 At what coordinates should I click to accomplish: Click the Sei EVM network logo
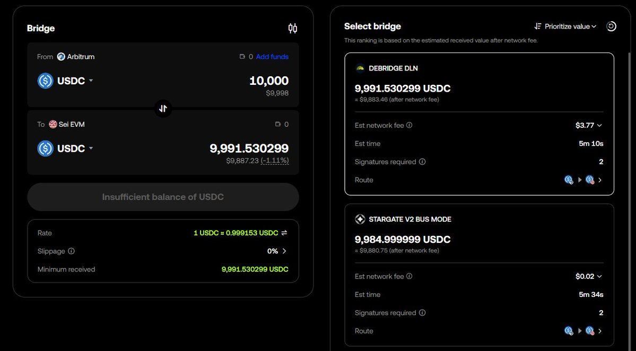point(53,125)
